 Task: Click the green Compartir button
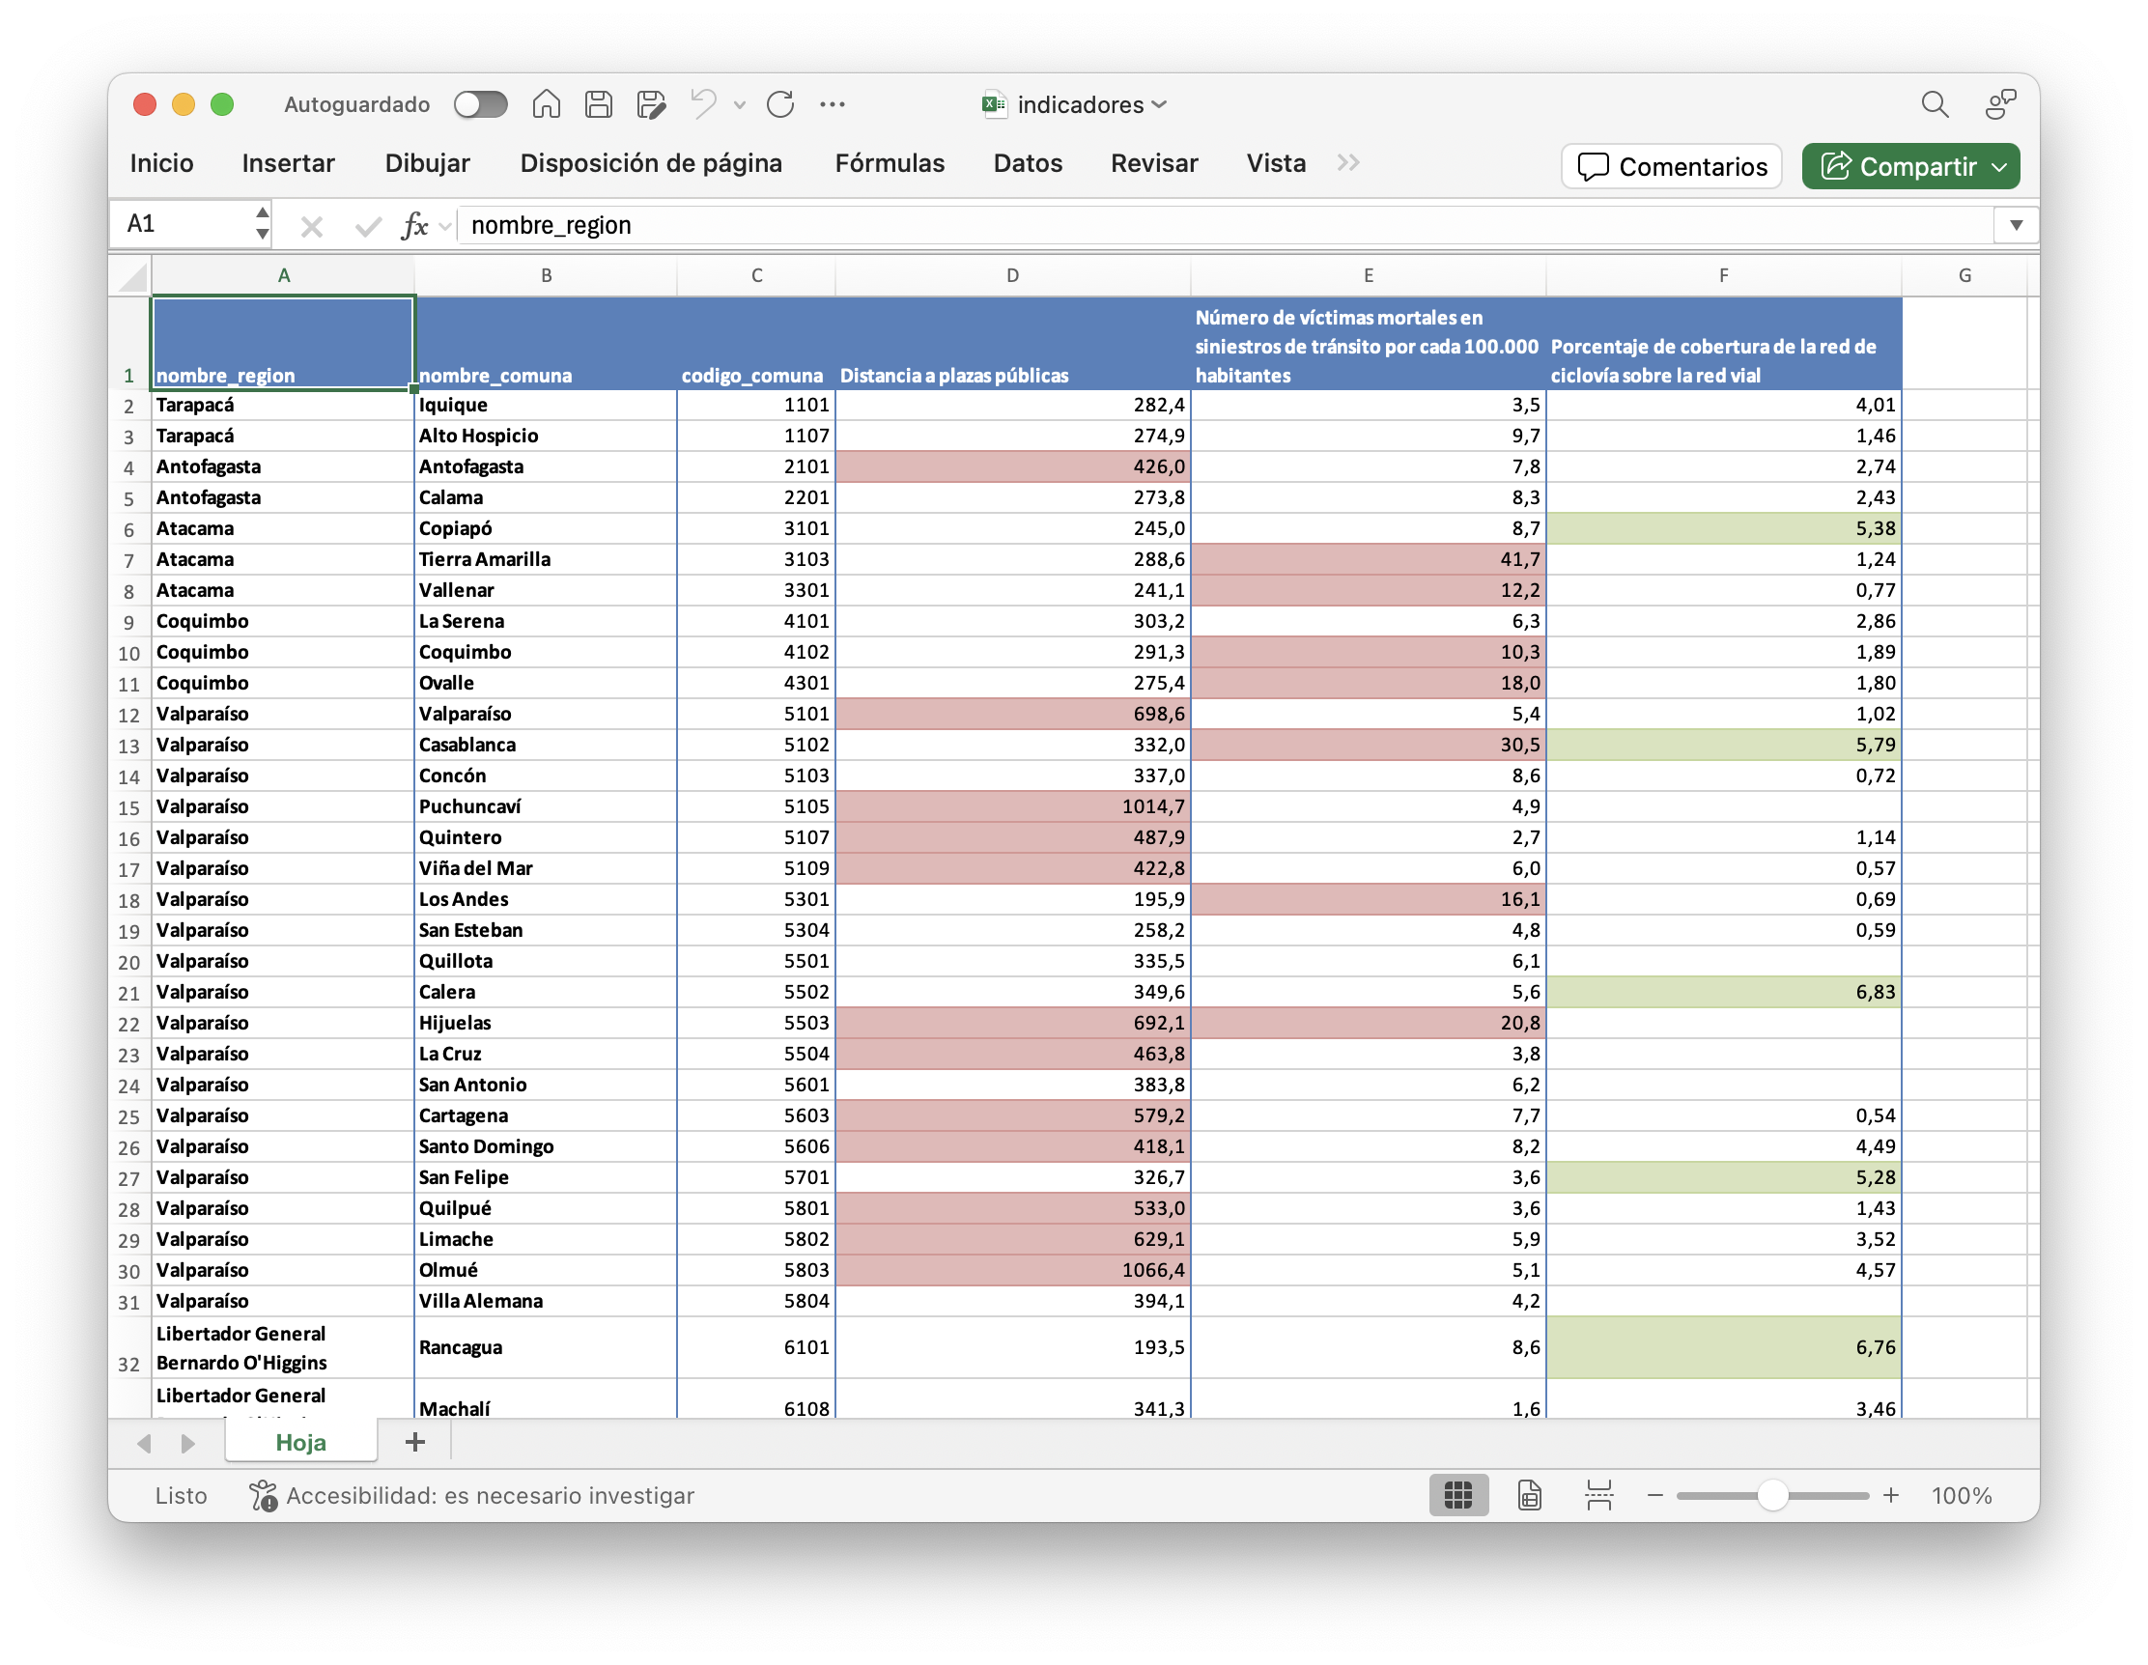point(1900,166)
